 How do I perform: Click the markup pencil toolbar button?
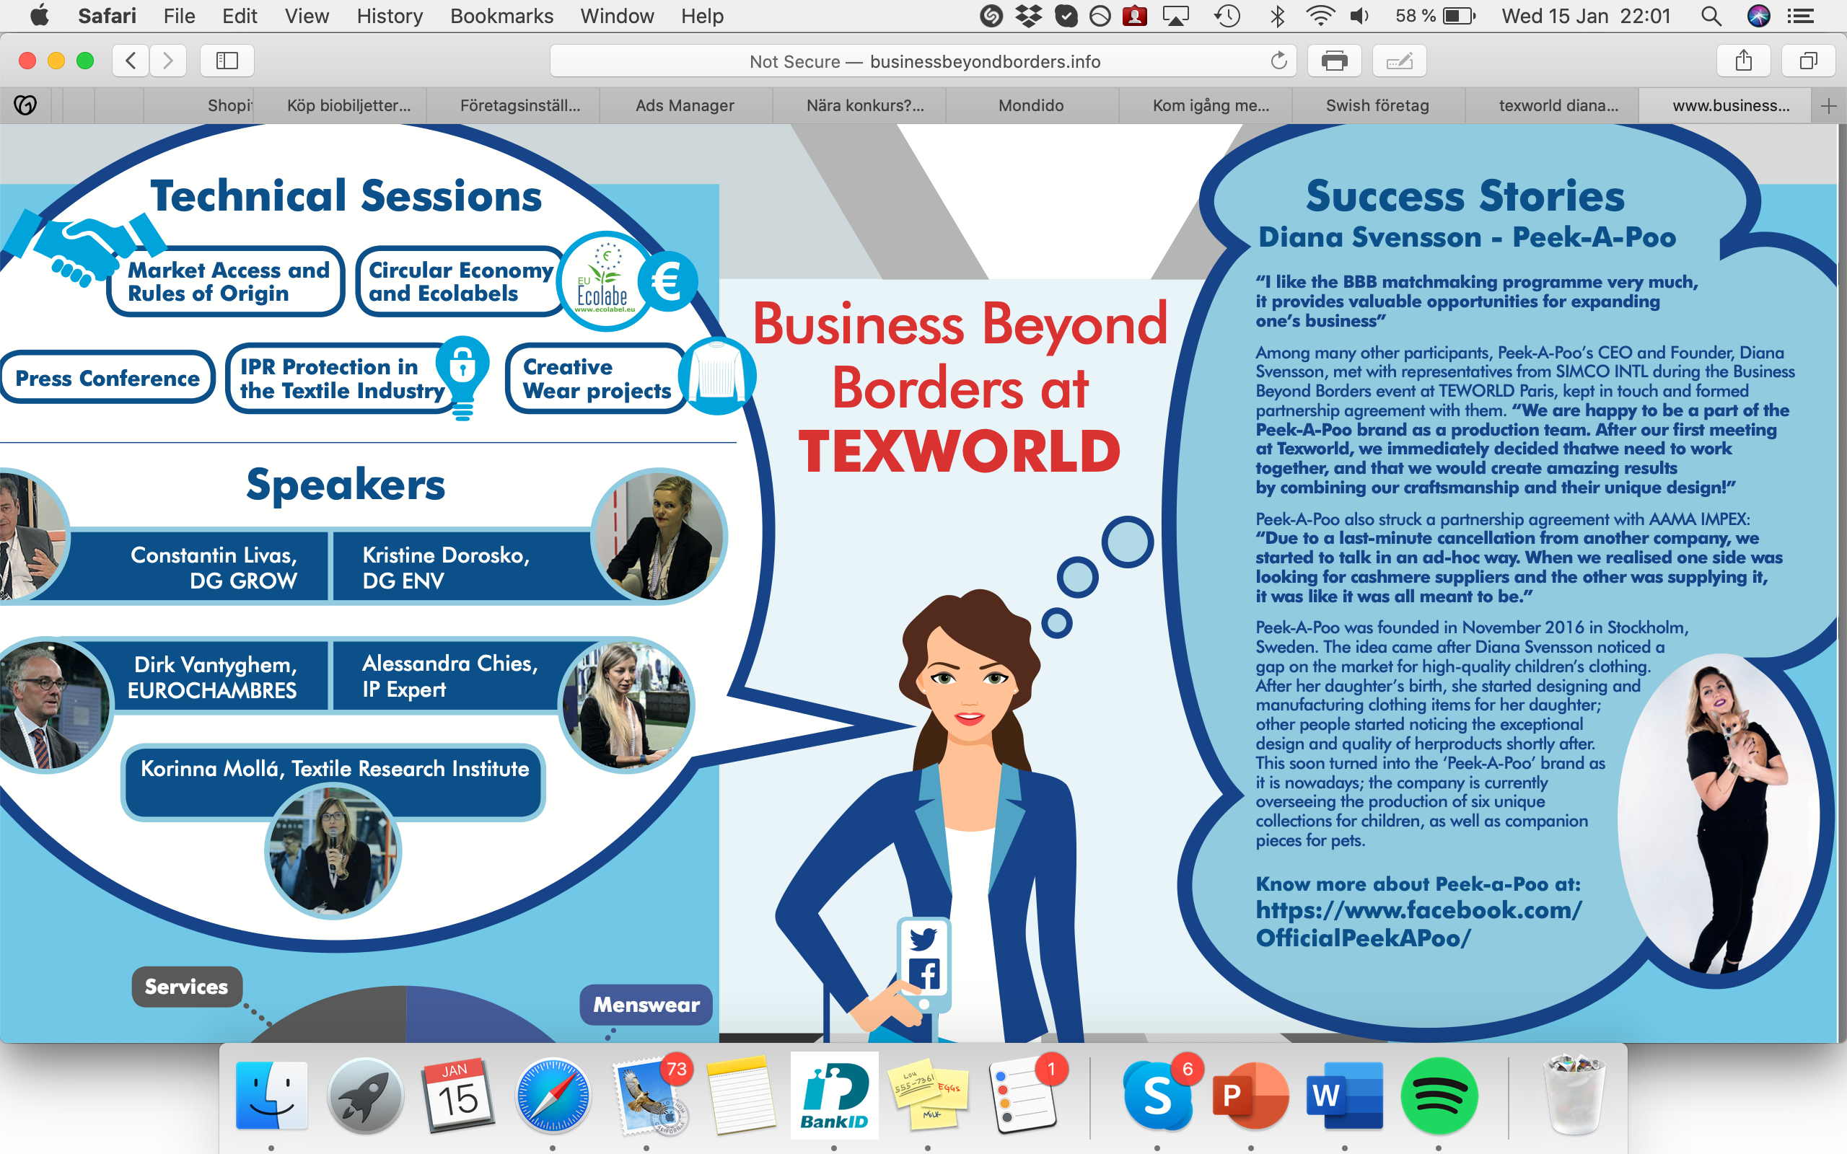click(1399, 61)
